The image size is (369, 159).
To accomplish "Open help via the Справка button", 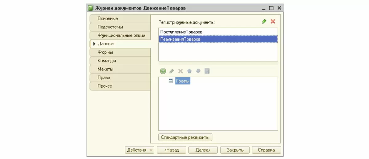I will pyautogui.click(x=266, y=150).
